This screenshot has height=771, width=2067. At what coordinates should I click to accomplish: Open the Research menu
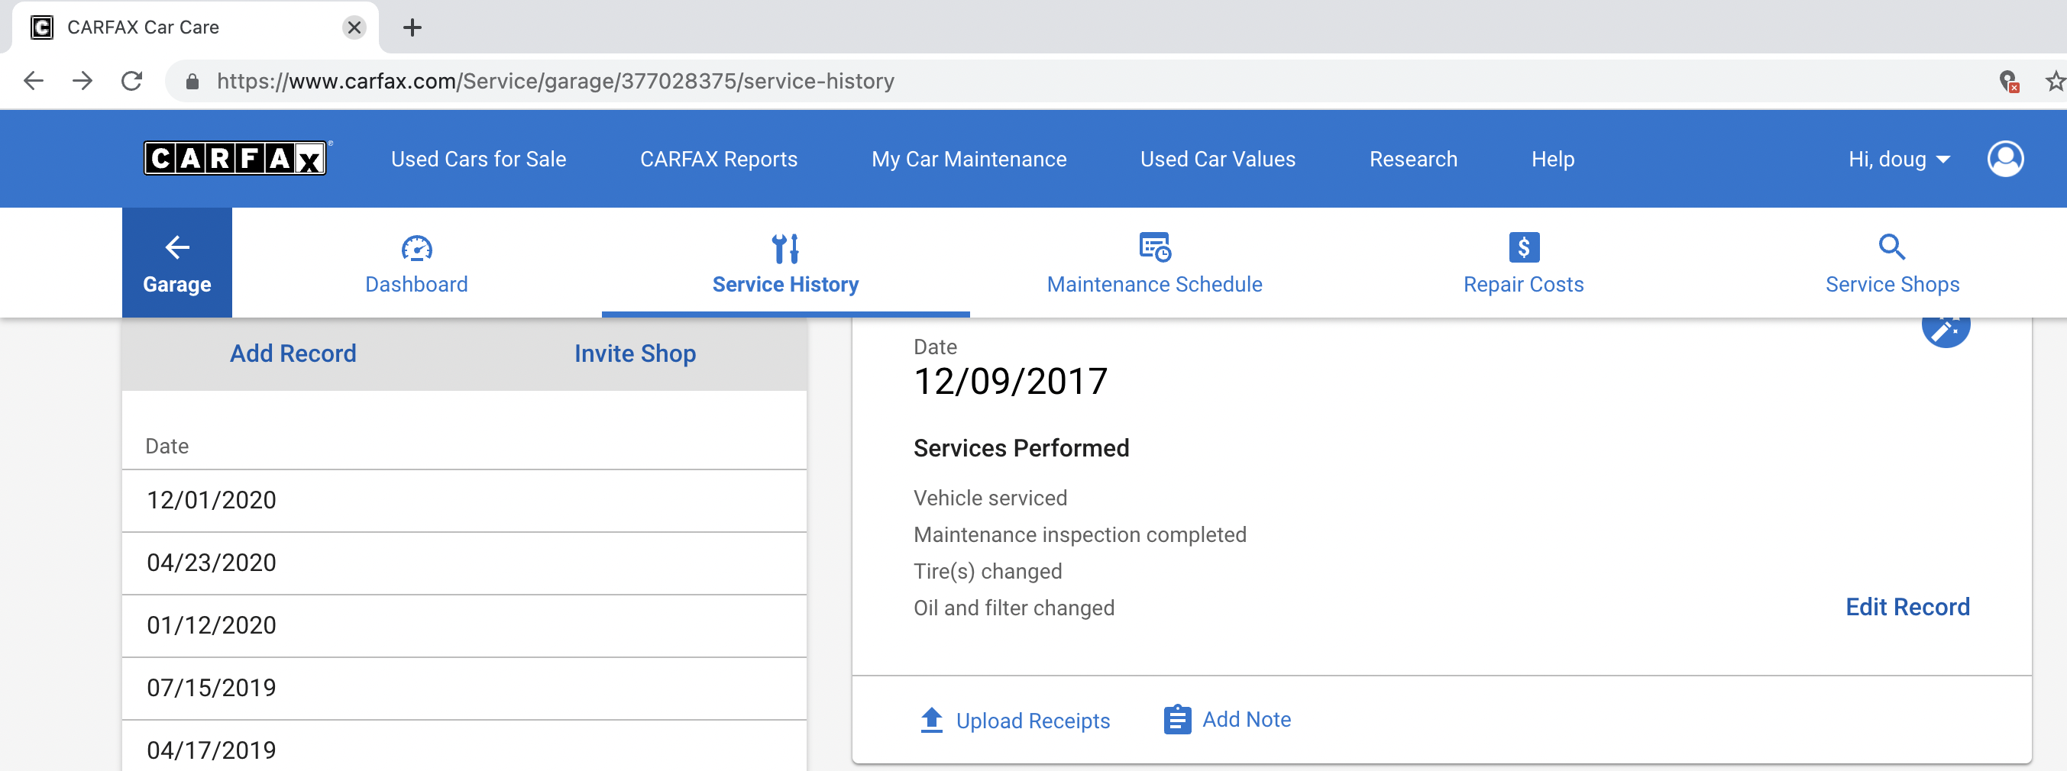click(1412, 159)
